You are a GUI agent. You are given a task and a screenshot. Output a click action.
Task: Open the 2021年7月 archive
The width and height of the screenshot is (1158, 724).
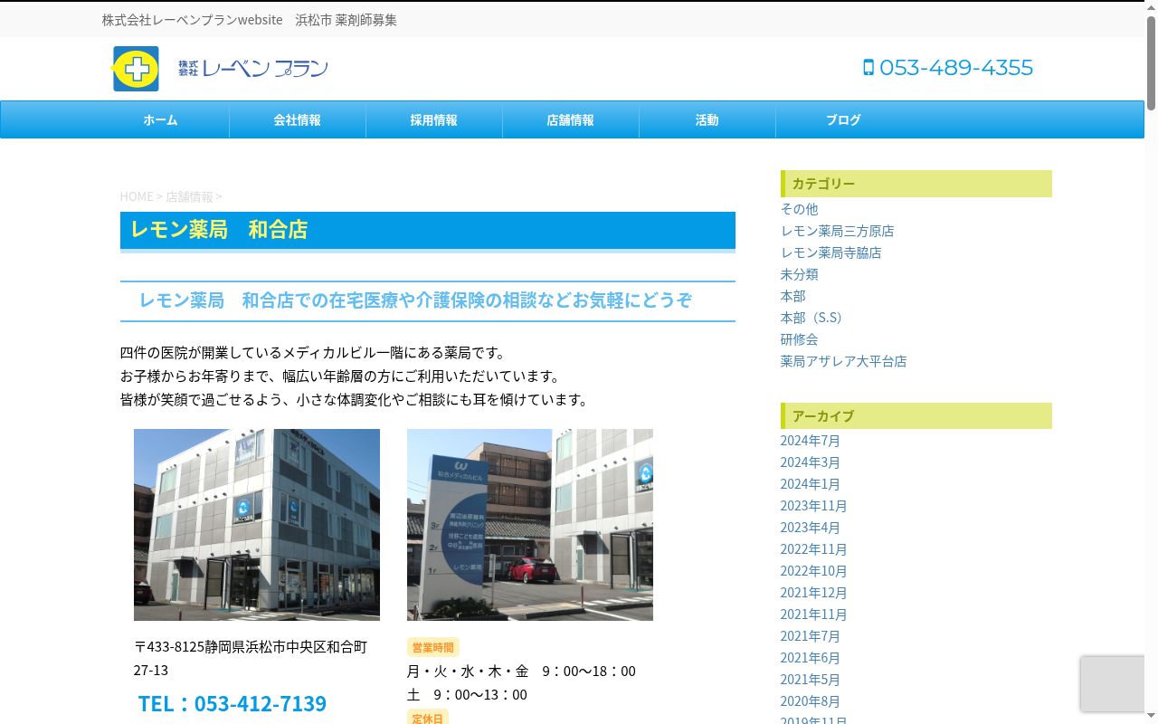pos(811,636)
